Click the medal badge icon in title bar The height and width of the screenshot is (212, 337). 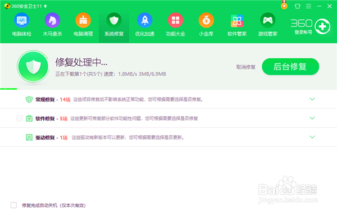point(284,6)
